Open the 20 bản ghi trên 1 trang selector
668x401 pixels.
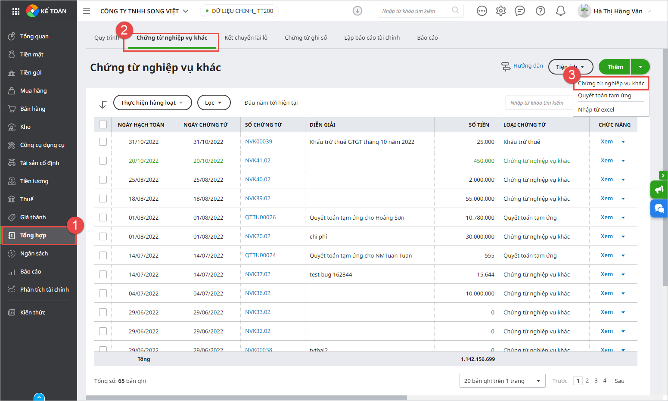pyautogui.click(x=502, y=381)
